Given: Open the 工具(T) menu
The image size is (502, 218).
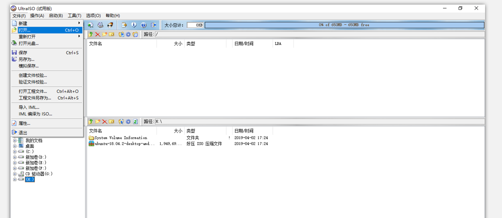Looking at the screenshot, I should tap(75, 16).
